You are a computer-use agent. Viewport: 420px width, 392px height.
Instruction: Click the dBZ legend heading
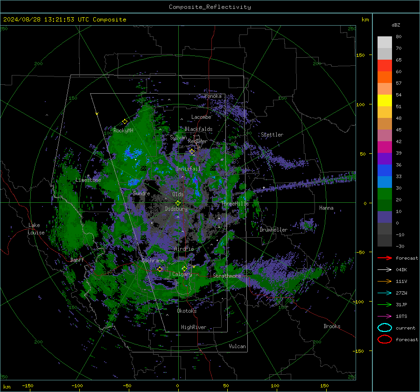coord(396,25)
